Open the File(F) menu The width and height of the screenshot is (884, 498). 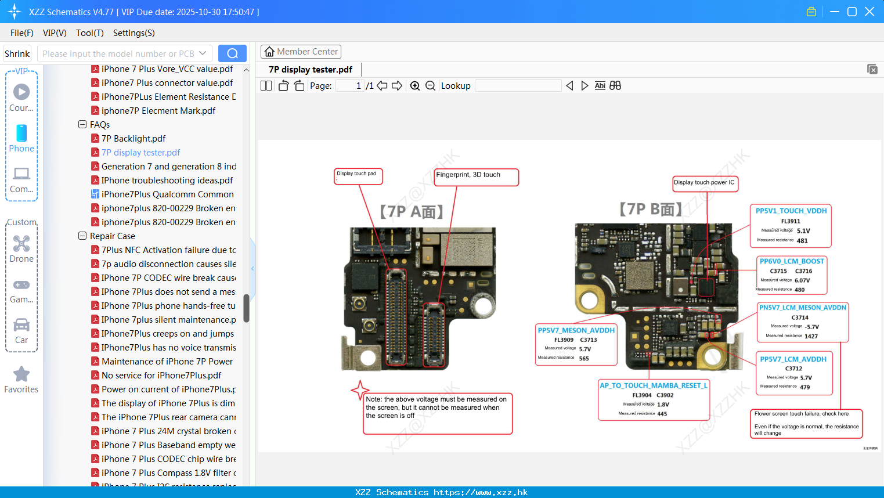pos(22,33)
